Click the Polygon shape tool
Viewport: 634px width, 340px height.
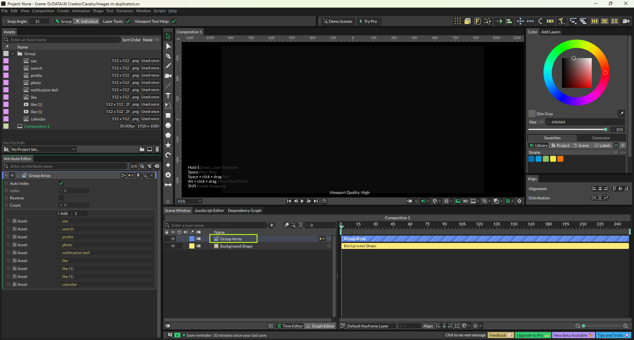coord(168,135)
